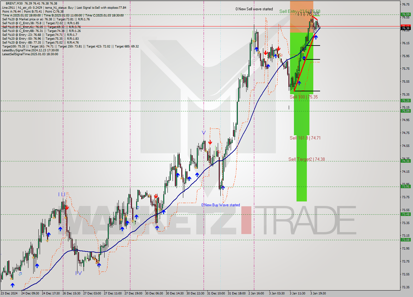Click the BRENT,M30 symbol title text

pyautogui.click(x=14, y=4)
